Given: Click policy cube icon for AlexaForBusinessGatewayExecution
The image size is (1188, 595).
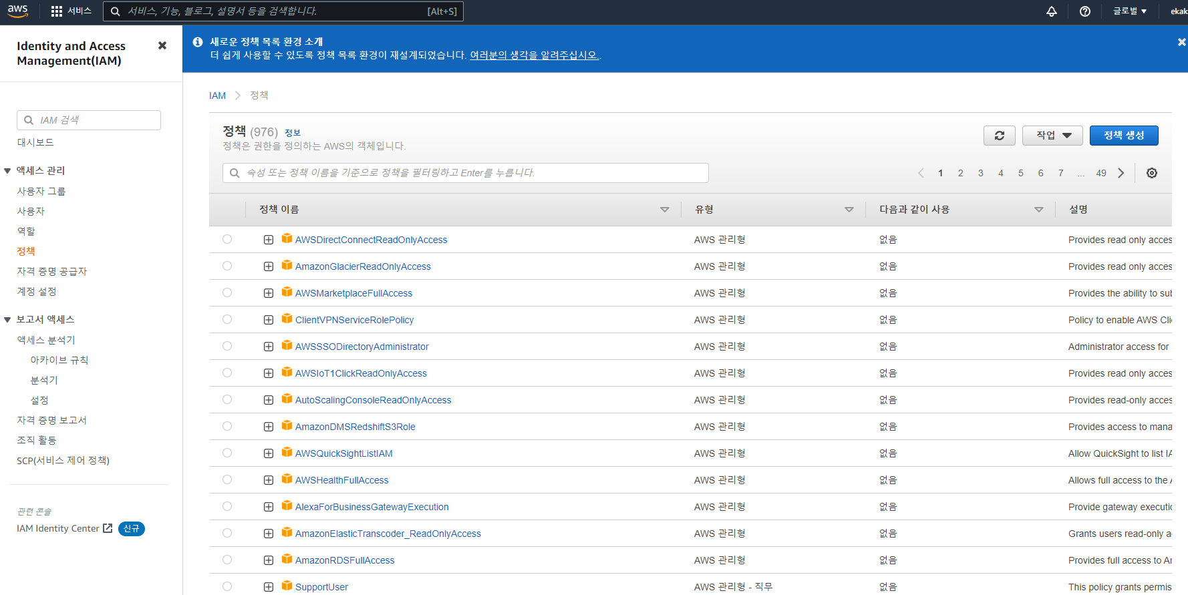Looking at the screenshot, I should (x=287, y=506).
